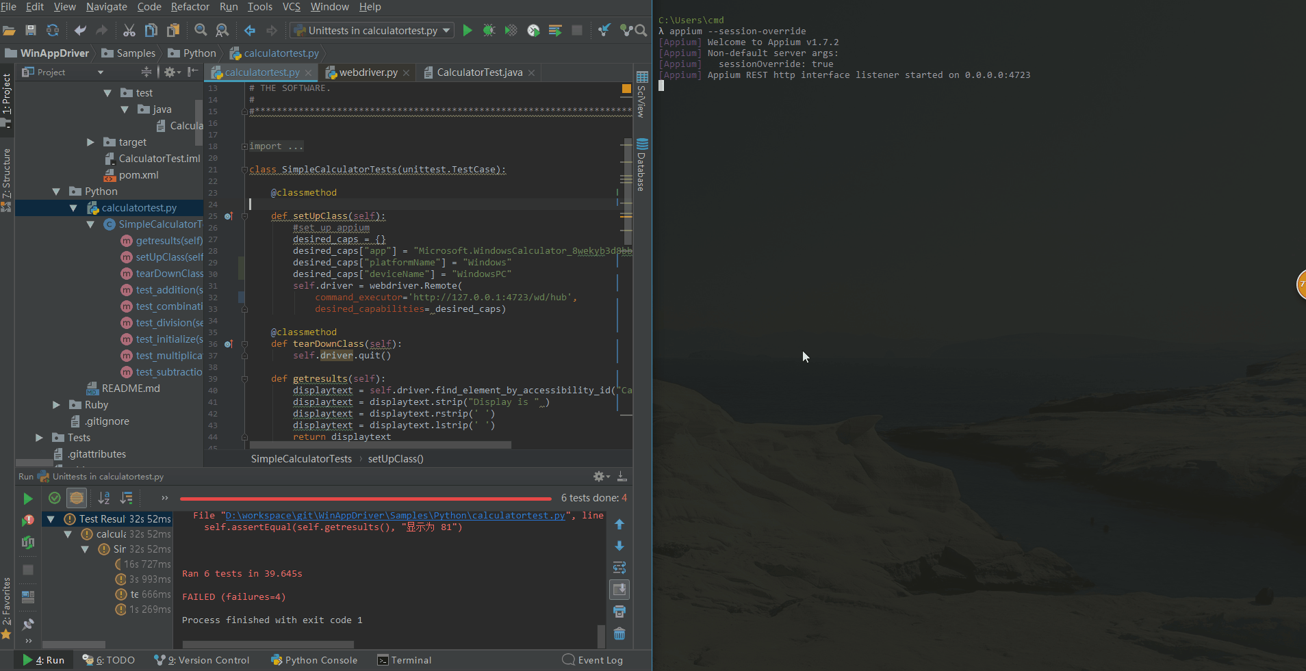Open the Refactor menu
Viewport: 1306px width, 671px height.
point(190,7)
